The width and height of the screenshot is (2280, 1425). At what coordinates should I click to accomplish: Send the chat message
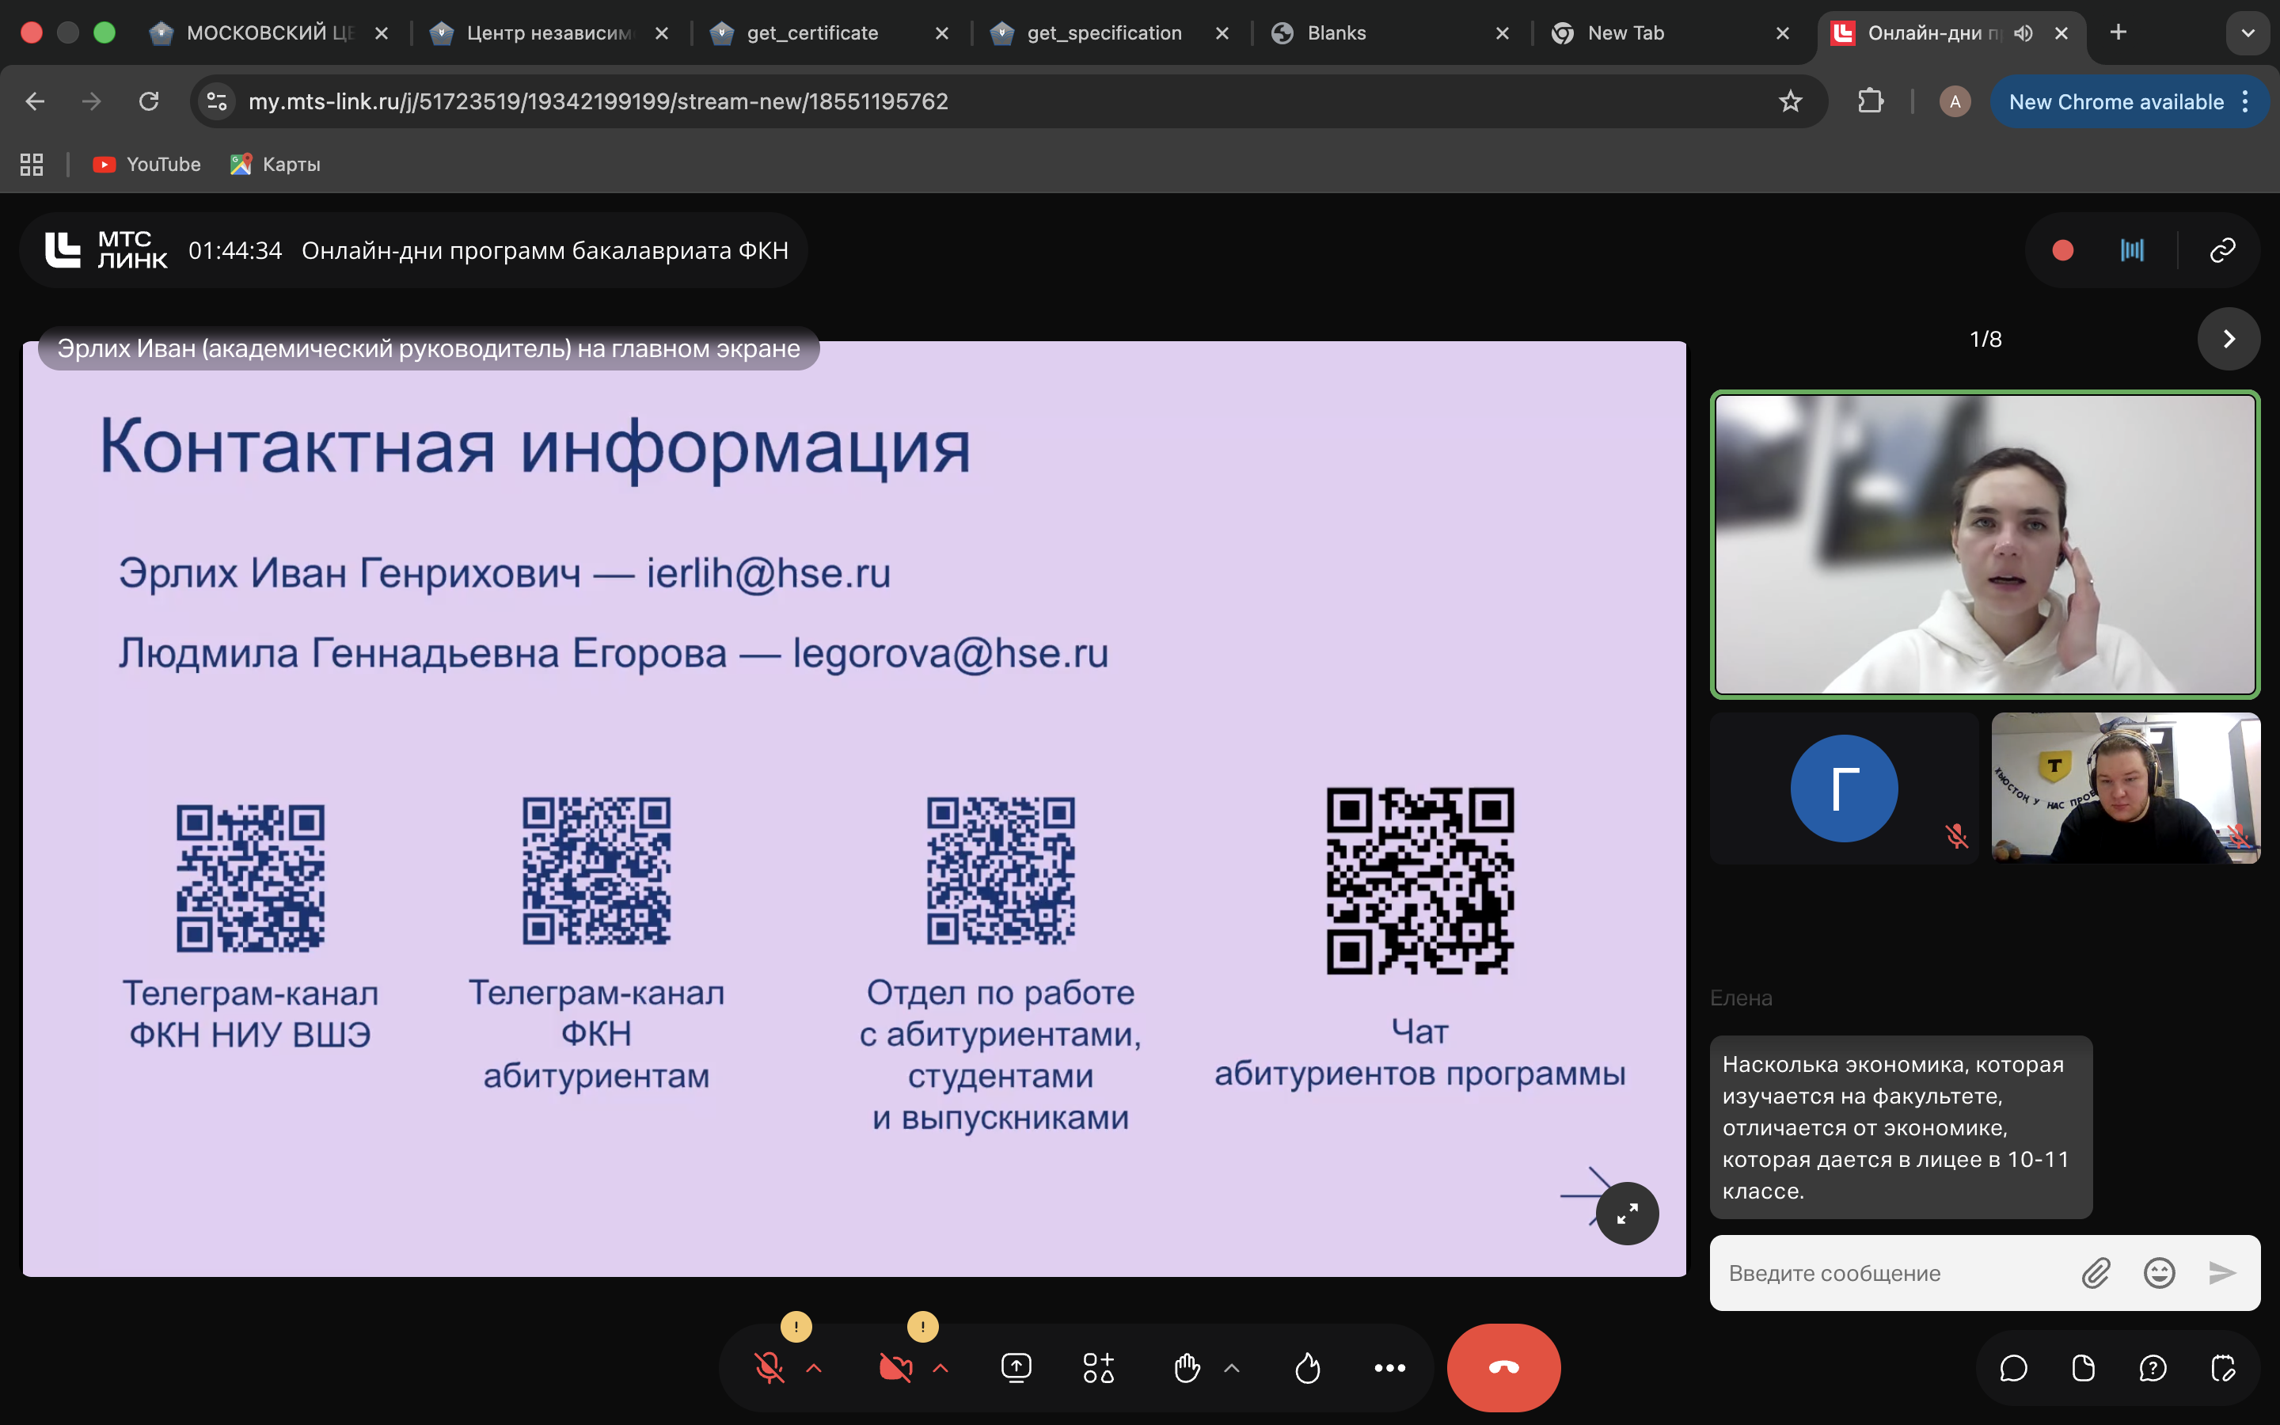point(2222,1273)
